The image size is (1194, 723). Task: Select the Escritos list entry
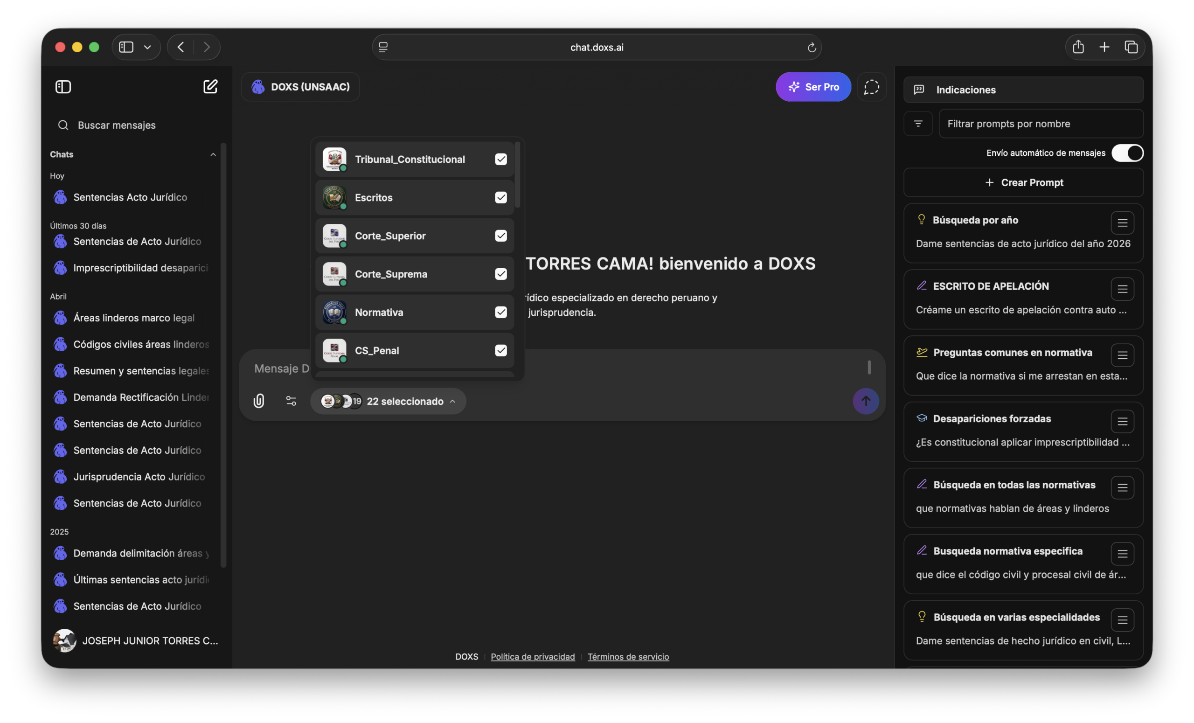414,198
